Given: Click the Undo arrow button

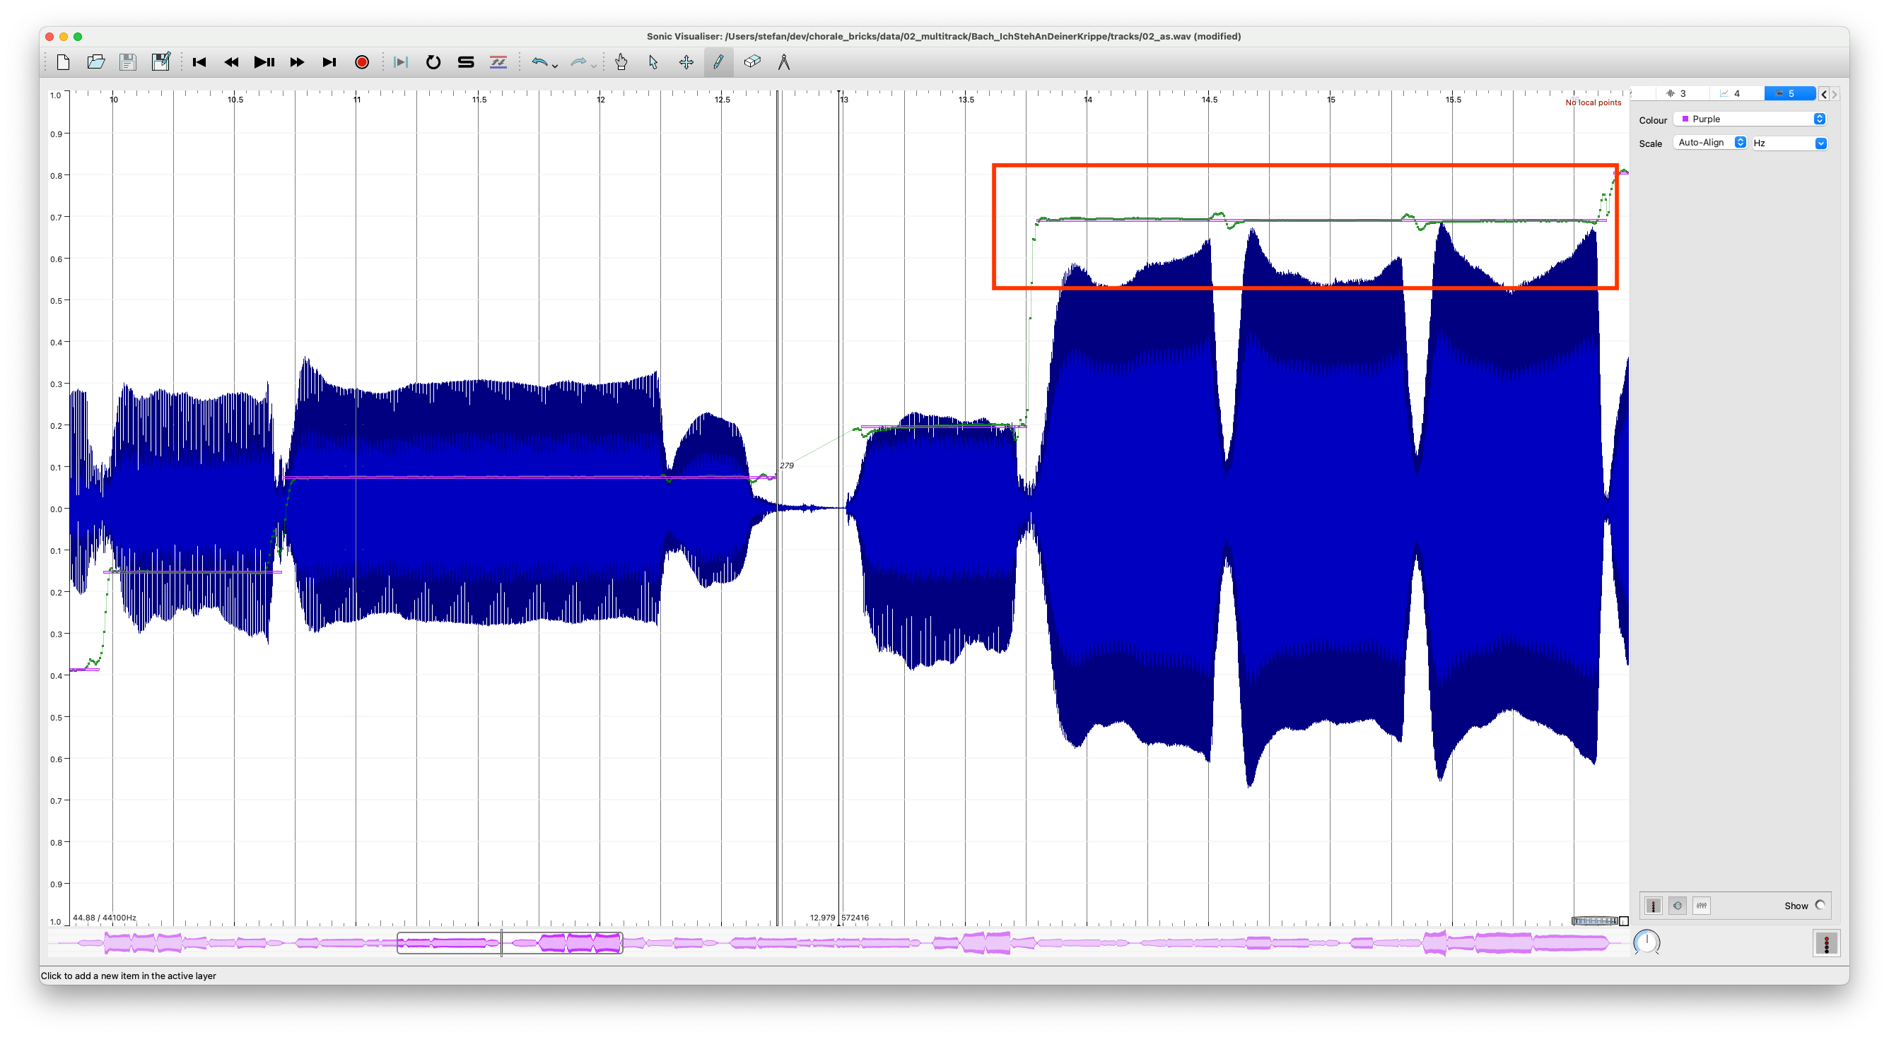Looking at the screenshot, I should 539,62.
